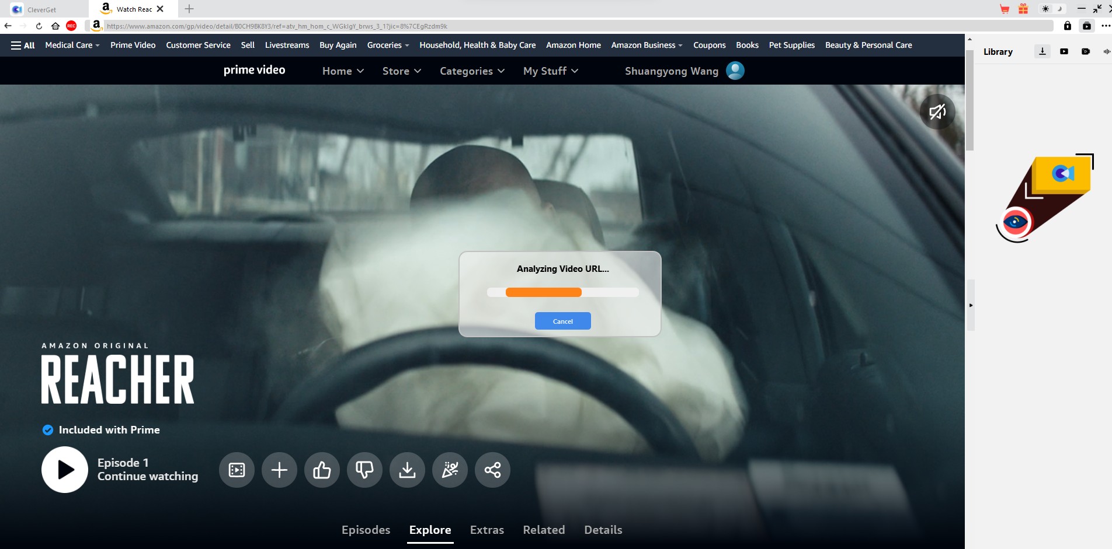Add Reacher to your watchlist with the plus icon
The width and height of the screenshot is (1112, 549).
coord(279,470)
